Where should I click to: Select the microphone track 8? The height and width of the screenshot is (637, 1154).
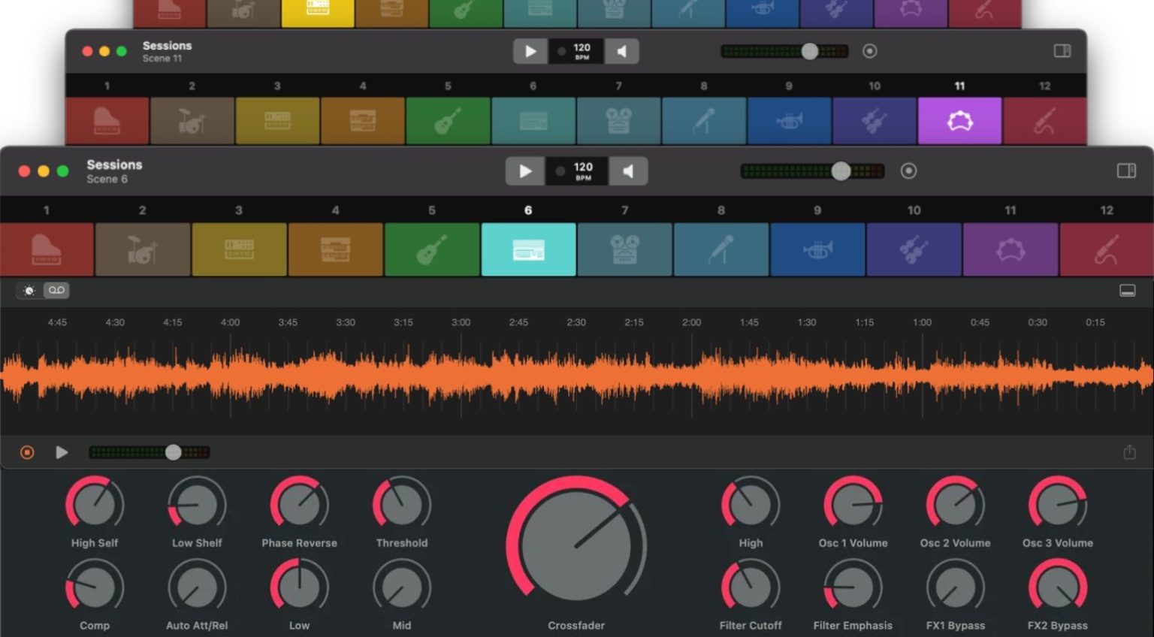point(721,249)
